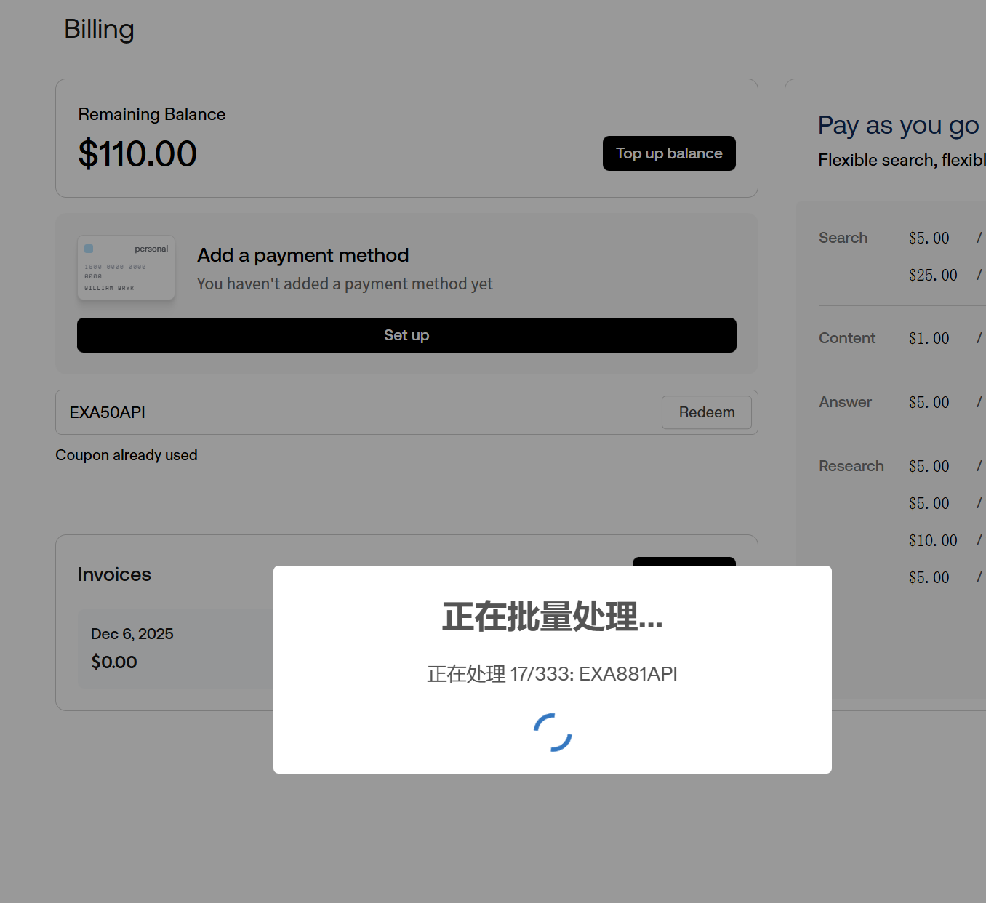Focus the EXA50API coupon code field
986x903 pixels.
(x=356, y=412)
